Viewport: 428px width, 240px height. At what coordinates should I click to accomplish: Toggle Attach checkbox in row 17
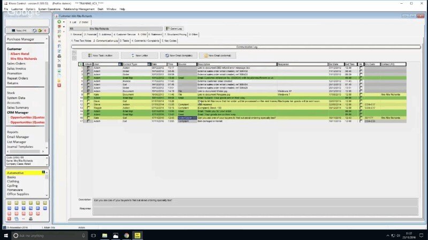pos(88,121)
